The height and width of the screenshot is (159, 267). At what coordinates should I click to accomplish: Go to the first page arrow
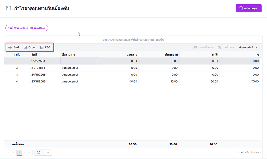pyautogui.click(x=8, y=152)
